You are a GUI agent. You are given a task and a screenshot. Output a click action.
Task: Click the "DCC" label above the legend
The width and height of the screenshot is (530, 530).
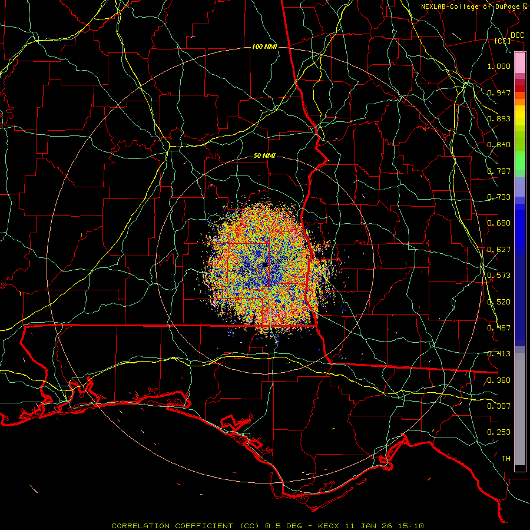click(518, 35)
